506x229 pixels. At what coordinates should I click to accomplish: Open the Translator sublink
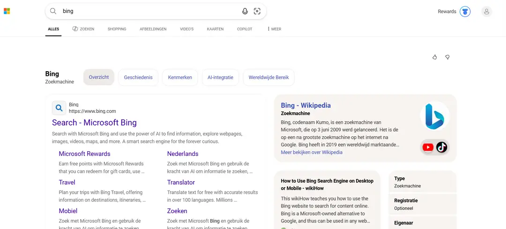click(181, 183)
